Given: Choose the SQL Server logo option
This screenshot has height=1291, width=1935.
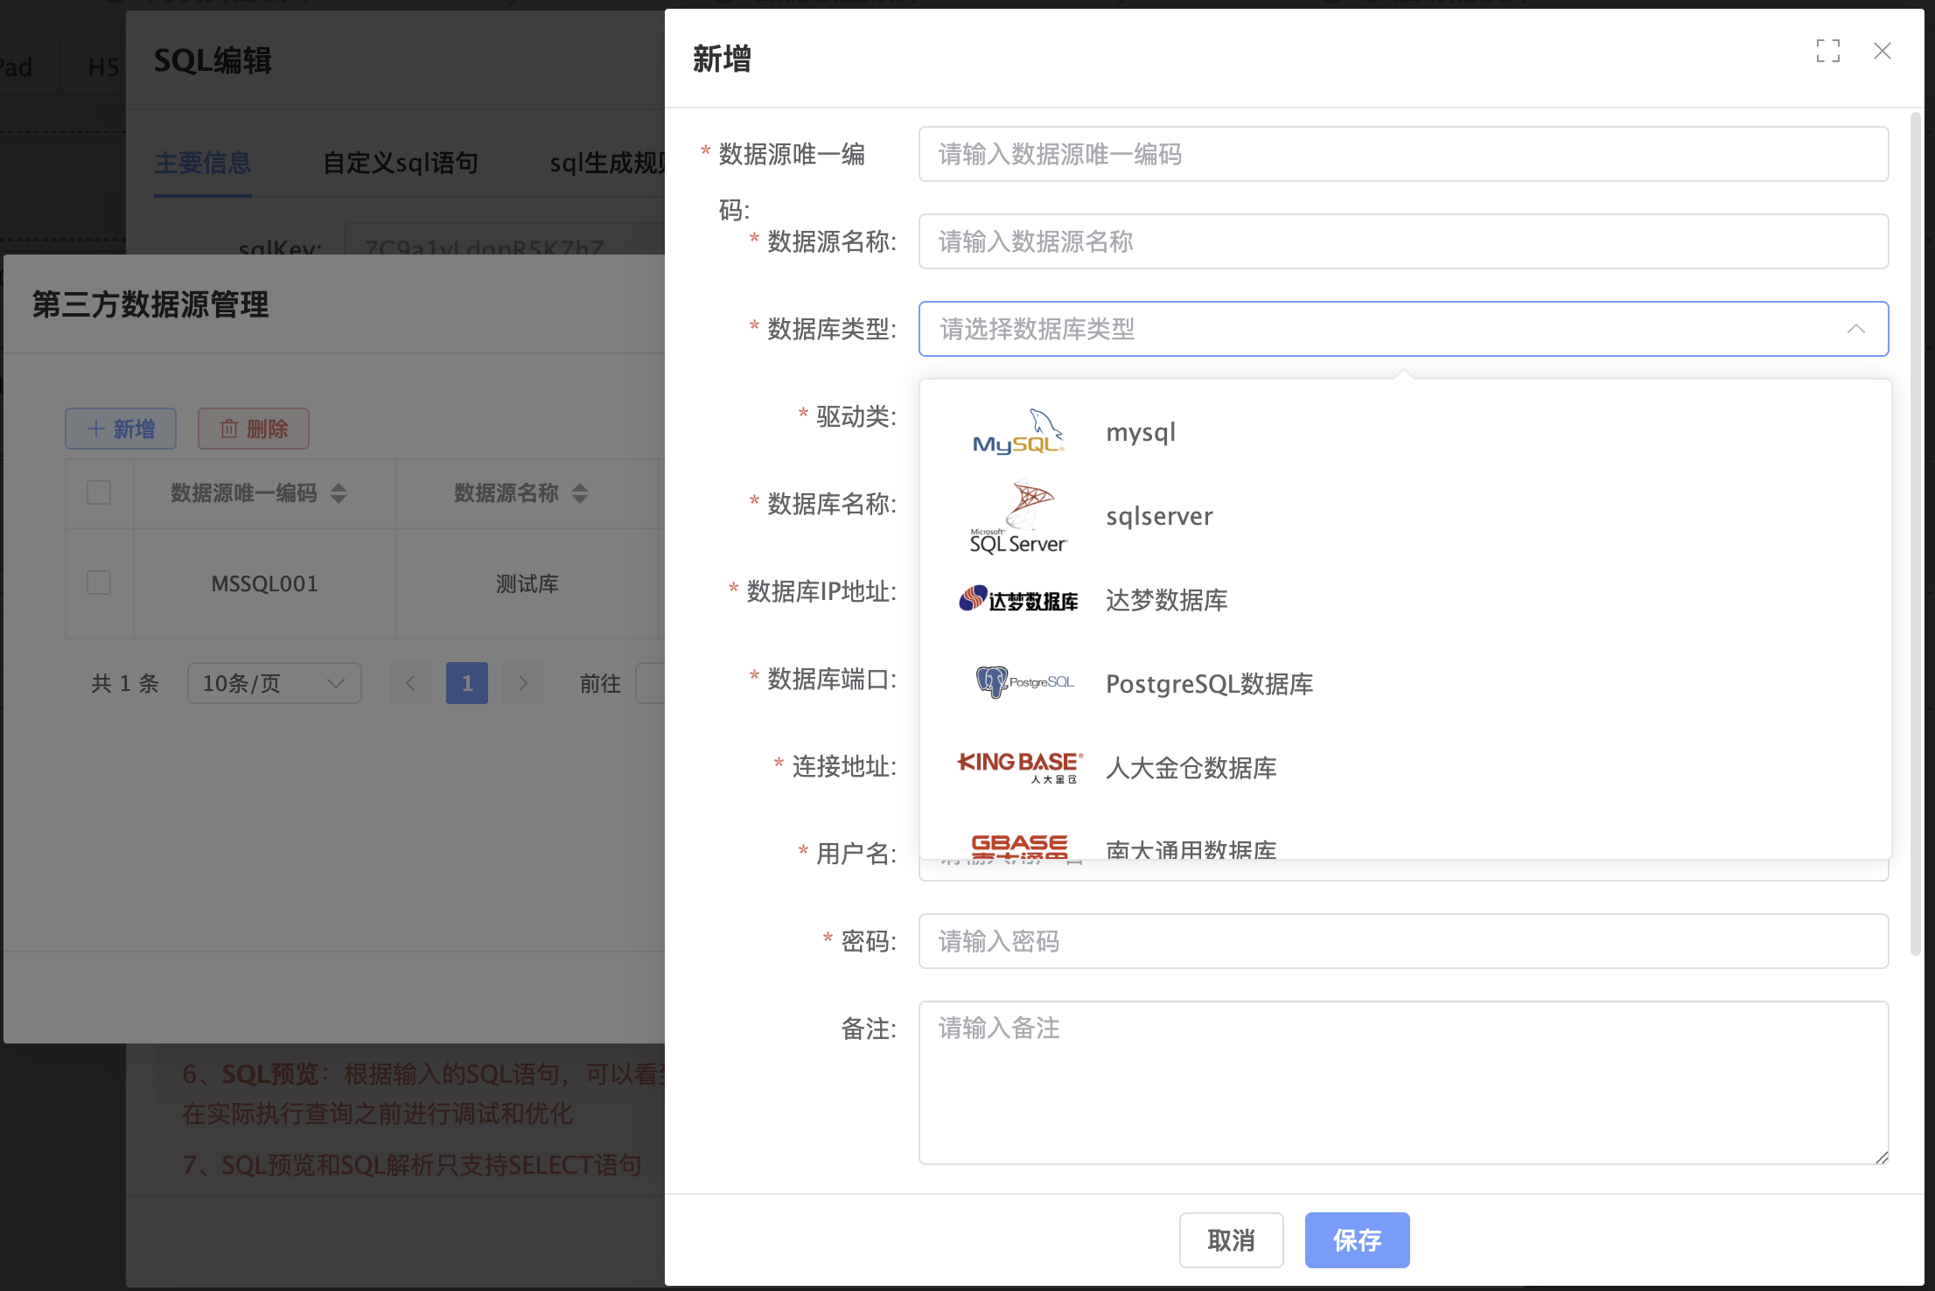Looking at the screenshot, I should (1018, 517).
